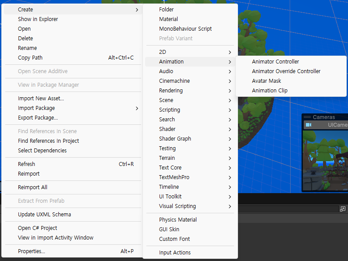Screen dimensions: 348x261
Task: Expand the Testing submenu
Action: [190, 148]
